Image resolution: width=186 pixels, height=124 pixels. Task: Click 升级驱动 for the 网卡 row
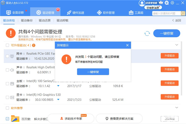[170, 56]
